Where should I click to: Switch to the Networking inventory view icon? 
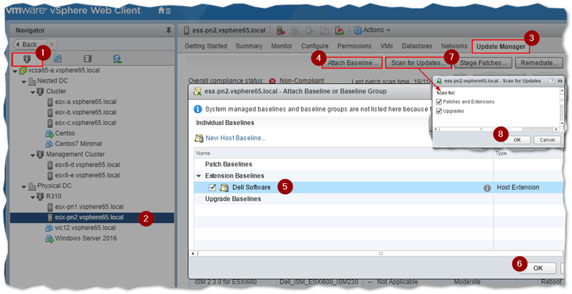[x=117, y=58]
